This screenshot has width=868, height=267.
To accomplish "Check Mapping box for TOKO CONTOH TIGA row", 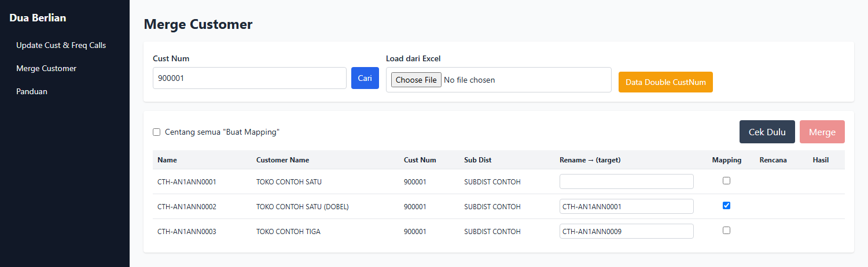I will tap(726, 230).
